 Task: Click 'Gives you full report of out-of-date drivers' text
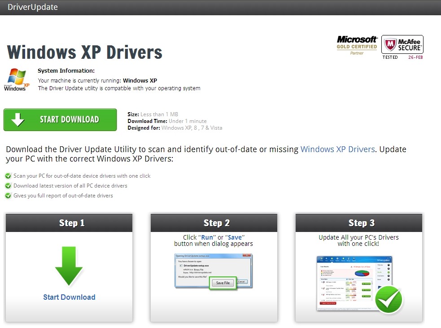[x=63, y=196]
